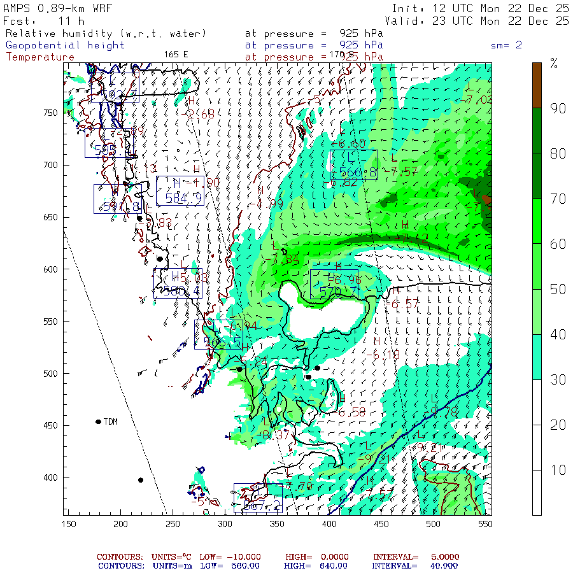Select the "Fcst: 11 h" forecast hour label
This screenshot has height=573, width=573.
coord(44,21)
